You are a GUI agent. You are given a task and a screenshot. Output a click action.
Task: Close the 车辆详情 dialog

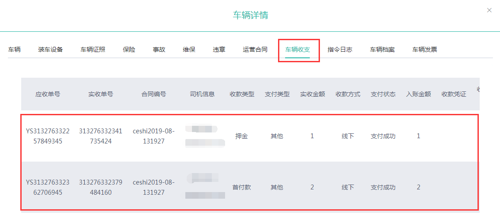point(489,10)
